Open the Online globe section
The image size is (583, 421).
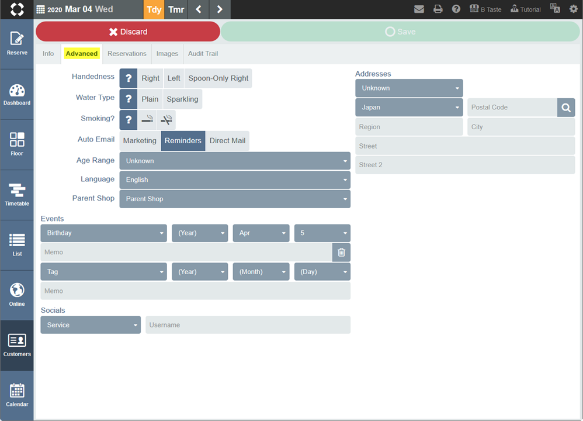tap(17, 295)
